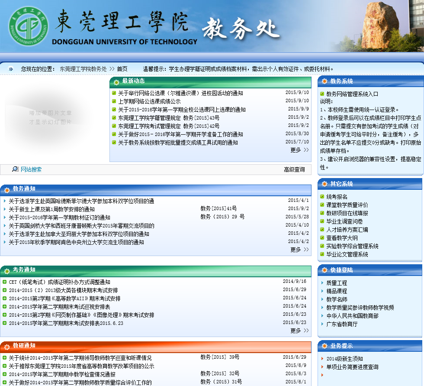Click green bullet icon beside 统考报名
This screenshot has width=424, height=386.
tap(322, 197)
